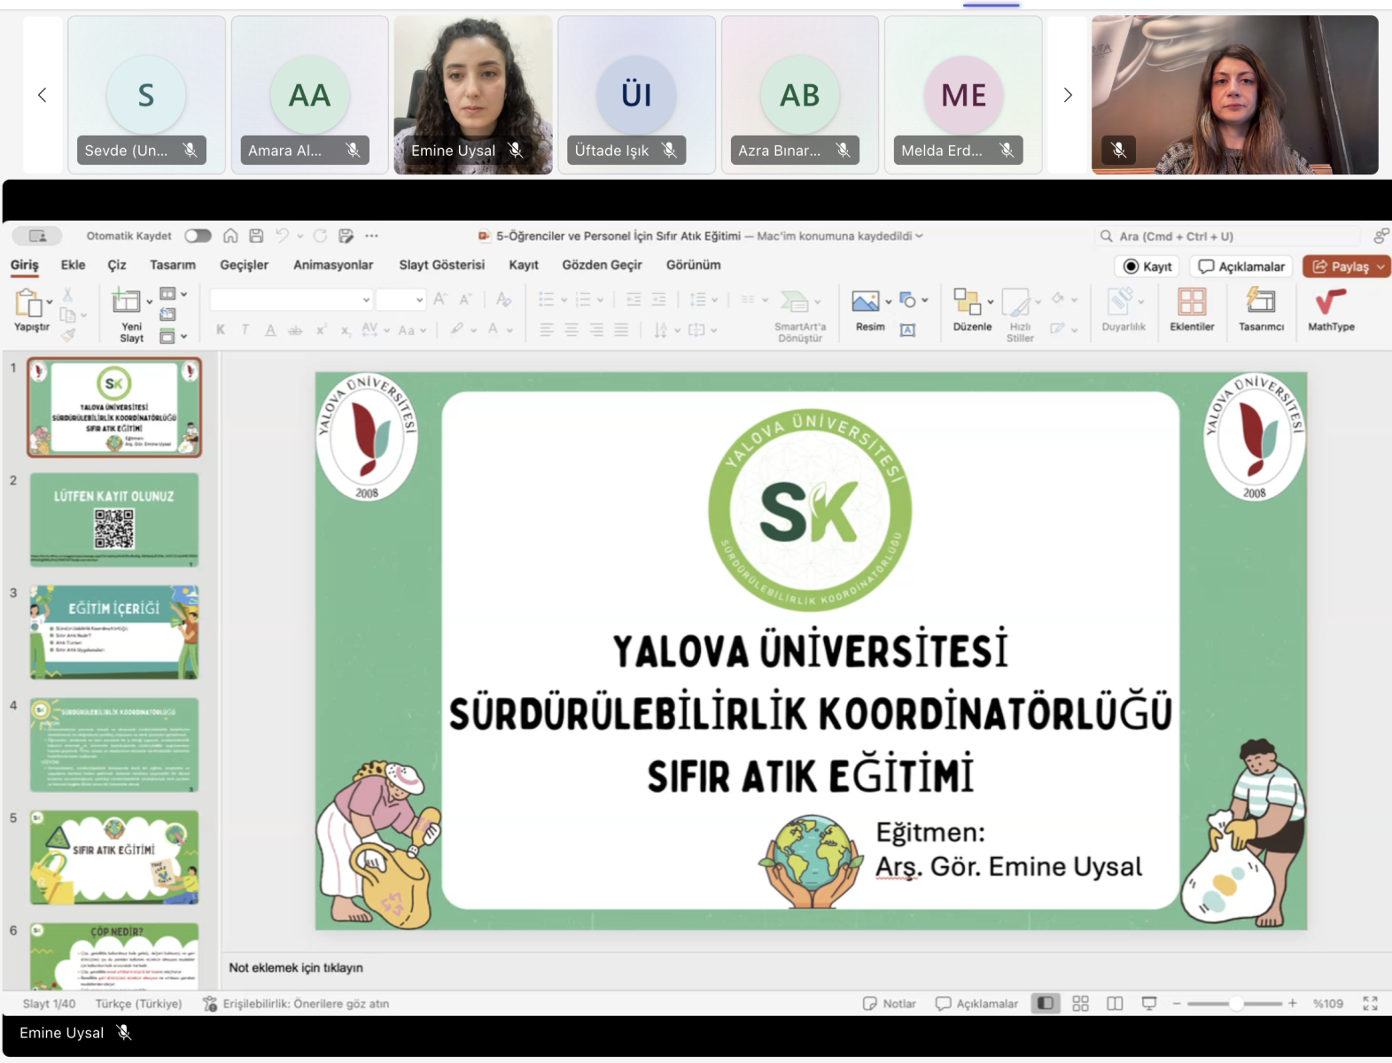Open the Paylaş share dropdown
This screenshot has height=1063, width=1392.
[x=1380, y=267]
